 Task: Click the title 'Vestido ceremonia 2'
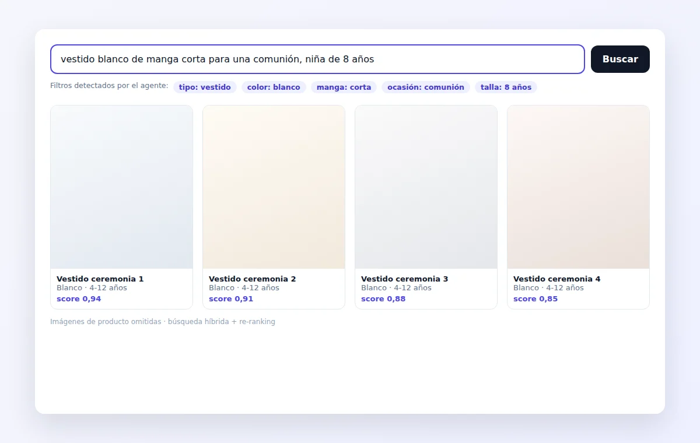(252, 279)
